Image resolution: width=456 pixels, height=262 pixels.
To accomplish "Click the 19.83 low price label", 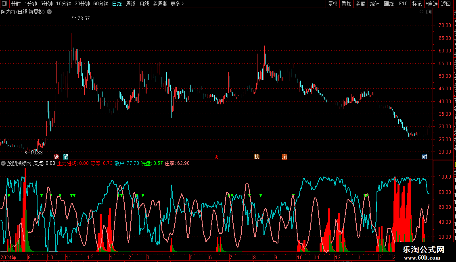I will [36, 152].
